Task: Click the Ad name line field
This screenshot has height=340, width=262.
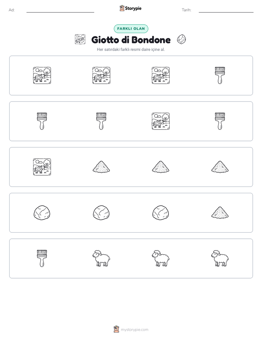Action: pyautogui.click(x=60, y=10)
